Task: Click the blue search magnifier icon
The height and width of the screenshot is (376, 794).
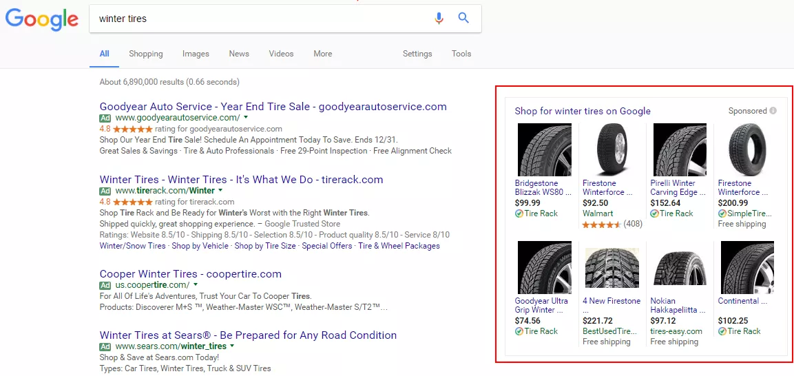Action: point(463,18)
